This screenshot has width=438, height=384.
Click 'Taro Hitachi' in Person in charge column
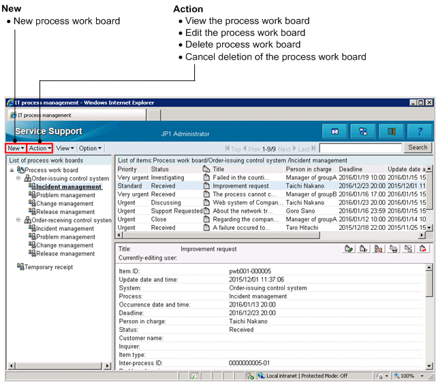click(302, 228)
